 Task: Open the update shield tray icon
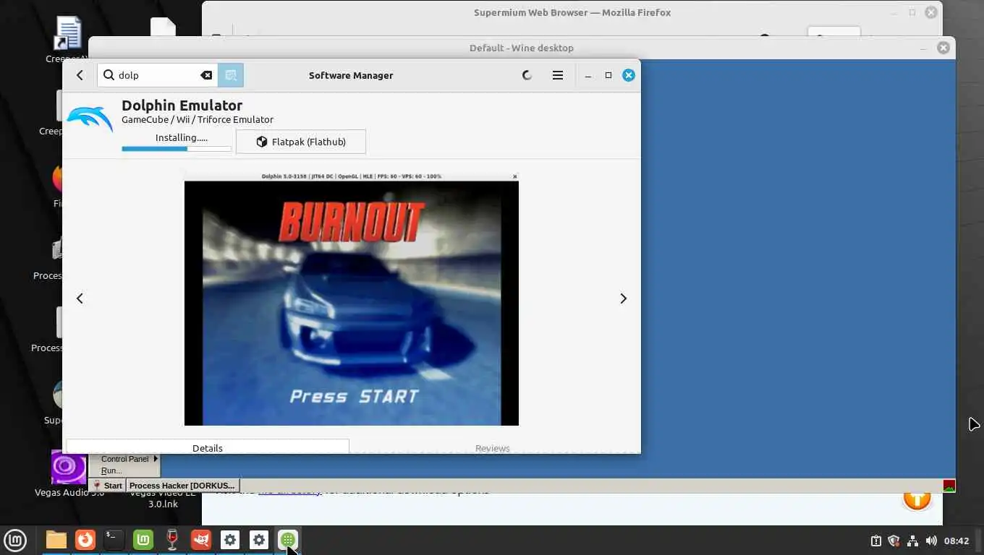click(x=894, y=541)
